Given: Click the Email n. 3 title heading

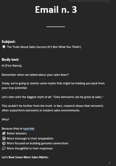Looking at the screenshot, I should (x=56, y=10).
